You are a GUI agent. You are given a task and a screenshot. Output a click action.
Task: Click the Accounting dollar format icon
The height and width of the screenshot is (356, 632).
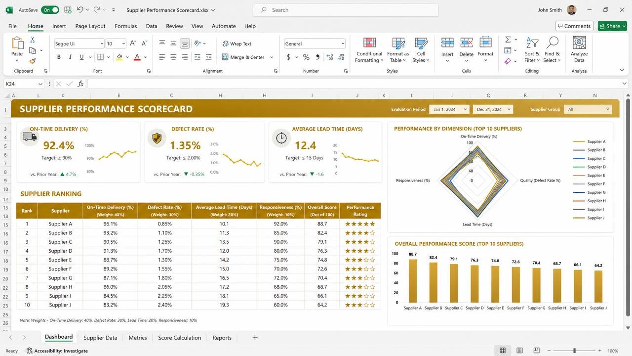tap(288, 57)
